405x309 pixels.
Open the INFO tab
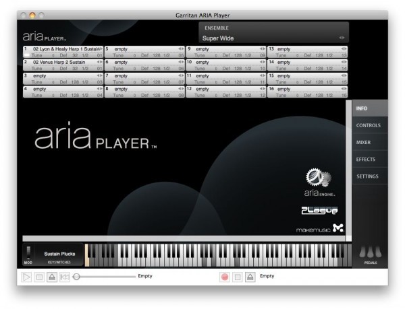(370, 108)
